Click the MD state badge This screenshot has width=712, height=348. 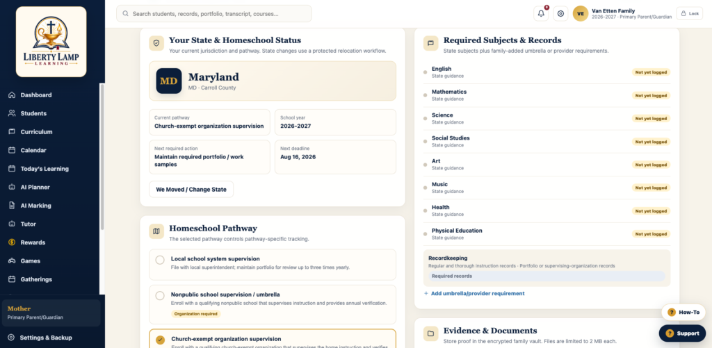point(169,81)
